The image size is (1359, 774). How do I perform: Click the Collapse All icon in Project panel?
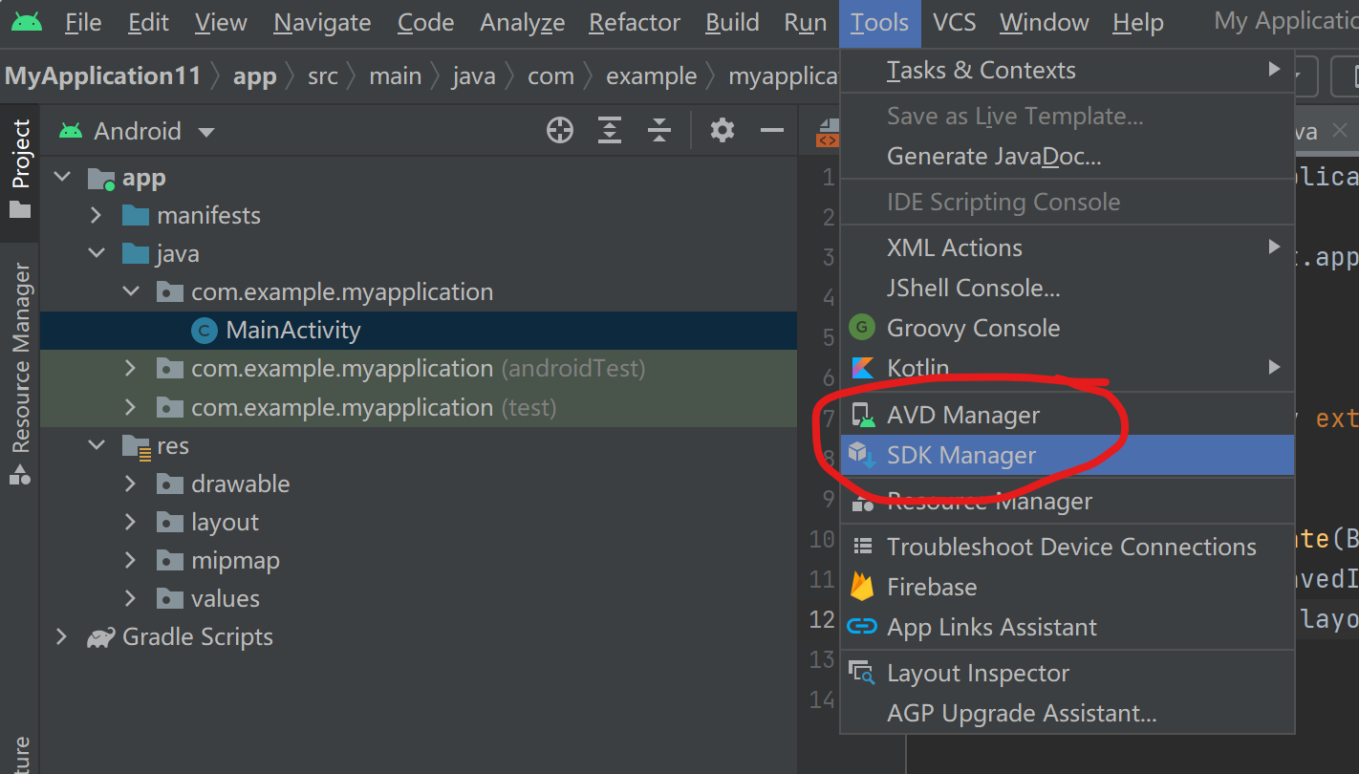tap(659, 130)
